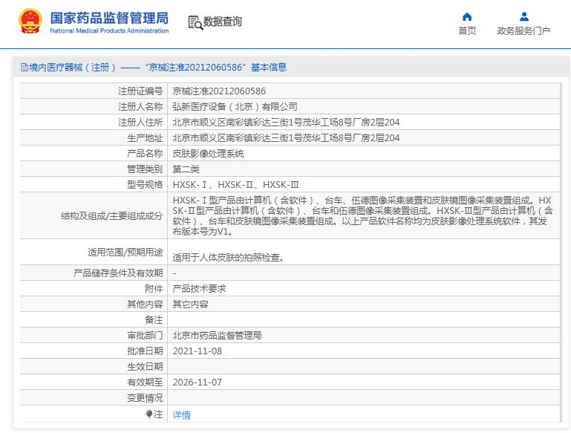Go to 首页 text link
Image resolution: width=571 pixels, height=433 pixels.
(467, 31)
